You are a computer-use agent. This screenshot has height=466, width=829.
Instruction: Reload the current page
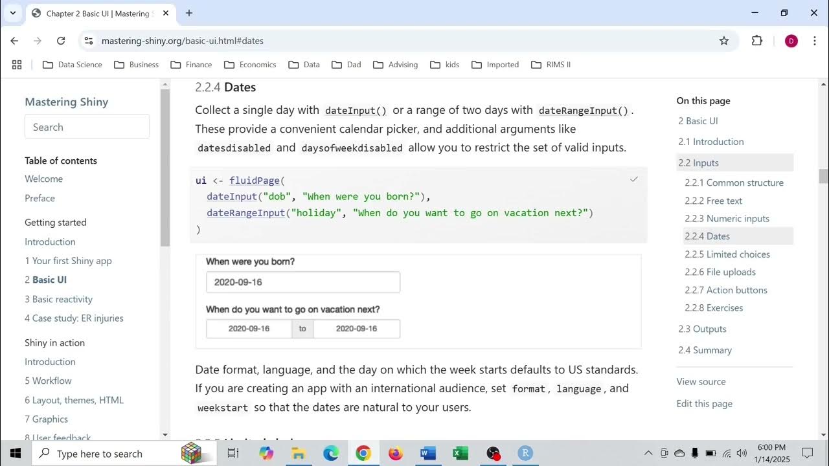(61, 41)
